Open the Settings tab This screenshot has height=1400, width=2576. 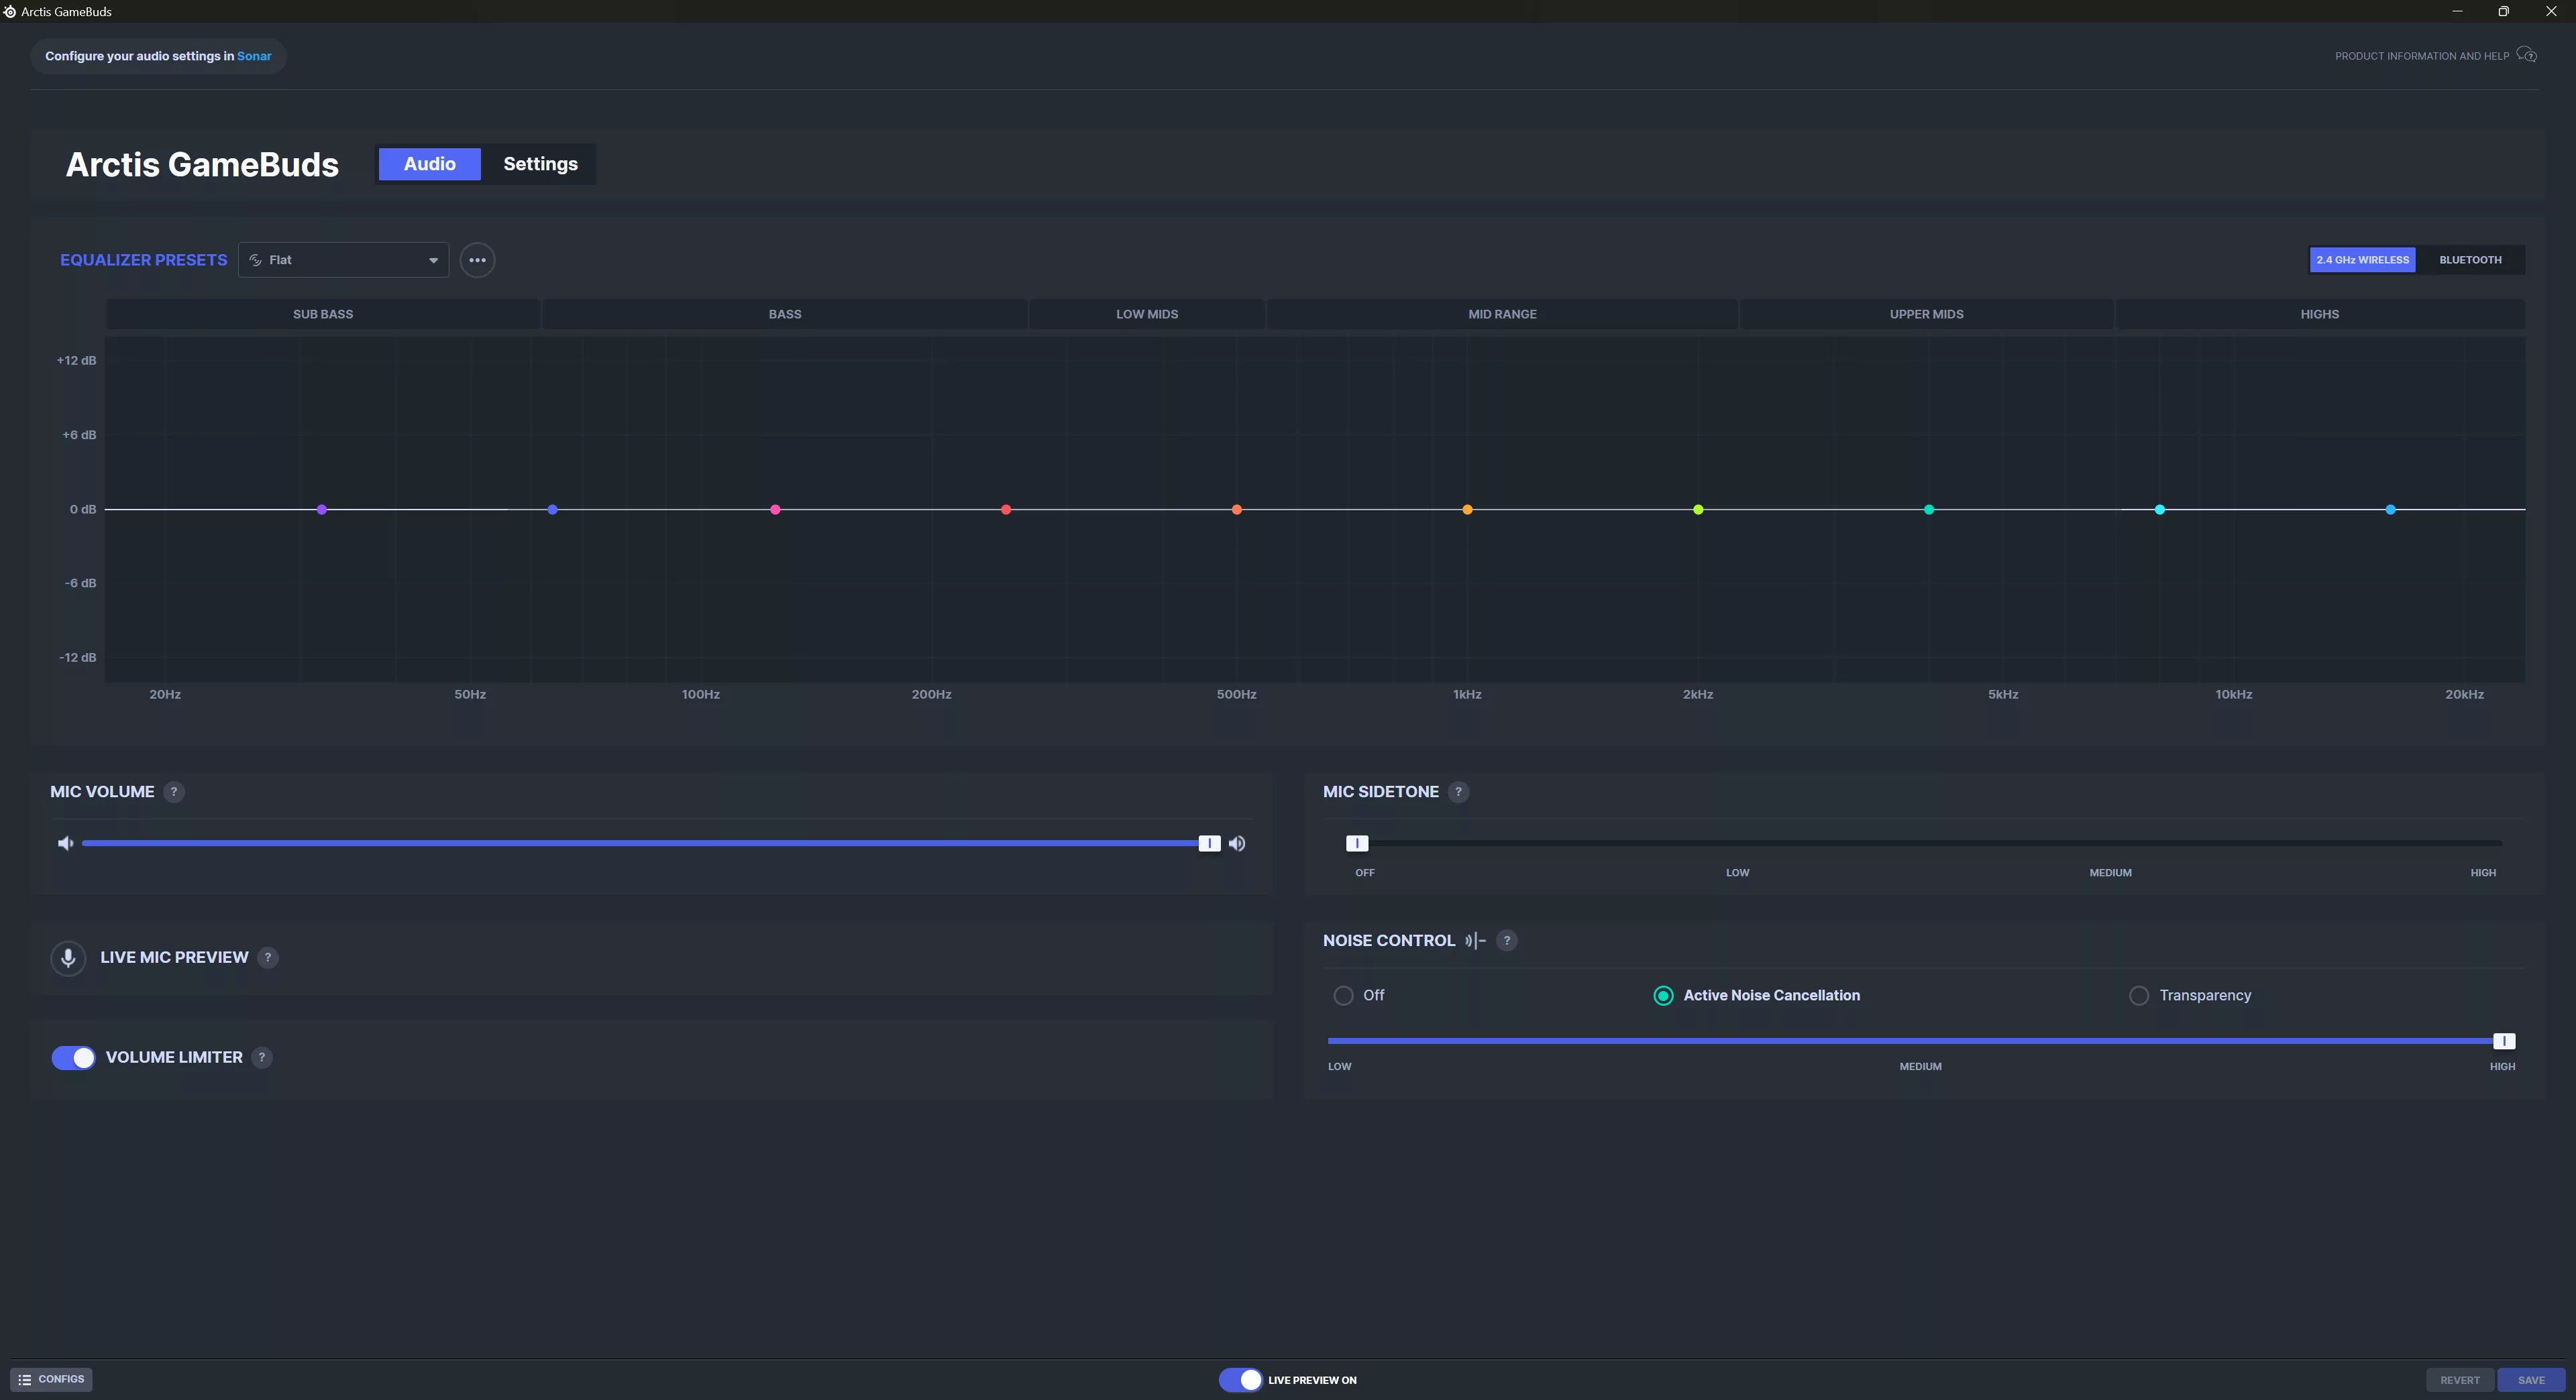pos(540,164)
